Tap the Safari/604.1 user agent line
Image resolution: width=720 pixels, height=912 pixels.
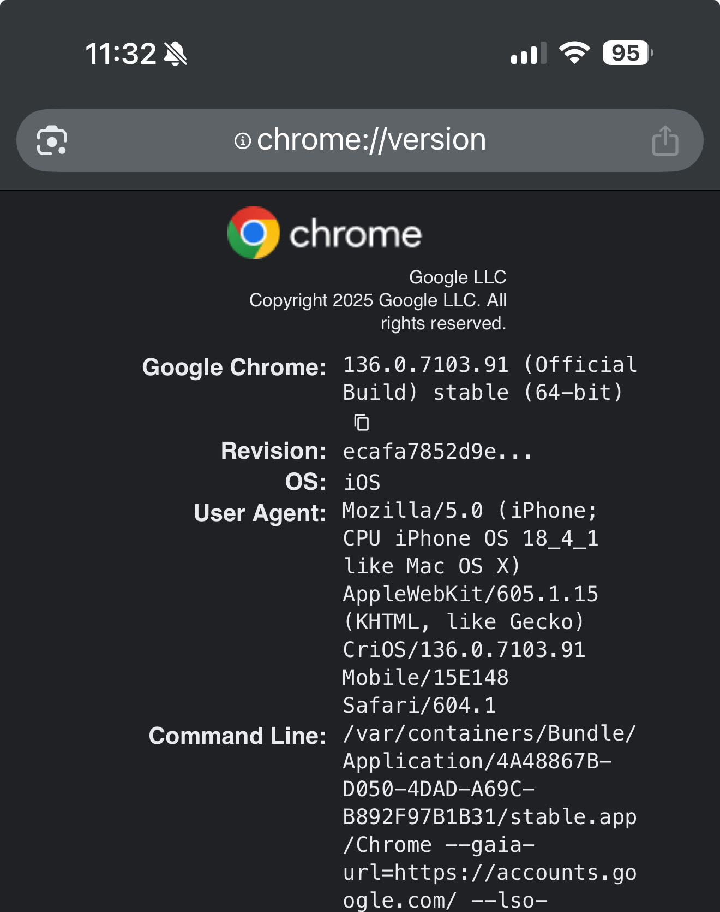tap(419, 706)
